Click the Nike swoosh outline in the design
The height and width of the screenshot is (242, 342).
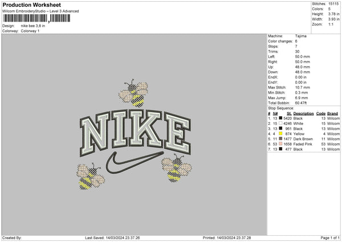tap(135, 163)
